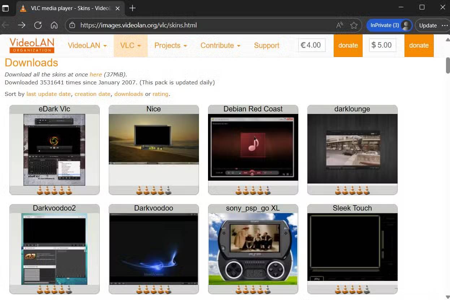Open the Contribute dropdown
The image size is (450, 300).
coord(220,45)
